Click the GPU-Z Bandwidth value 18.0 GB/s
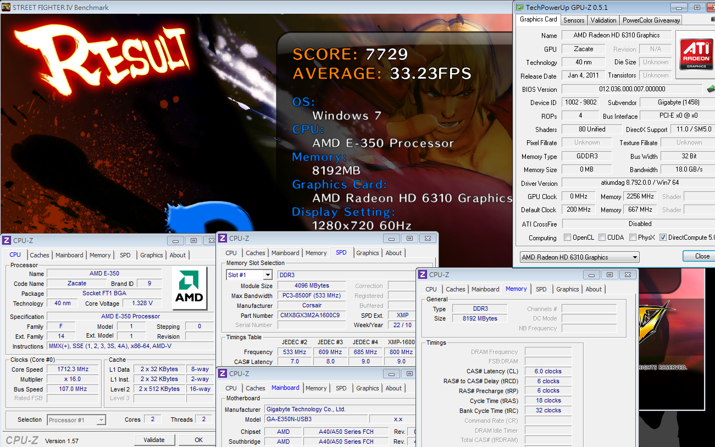The image size is (715, 447). [x=688, y=169]
